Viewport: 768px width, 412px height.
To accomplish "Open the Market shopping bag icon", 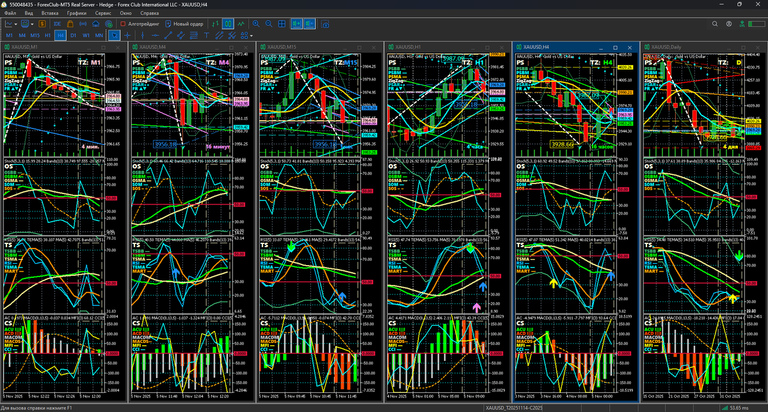I will [70, 24].
